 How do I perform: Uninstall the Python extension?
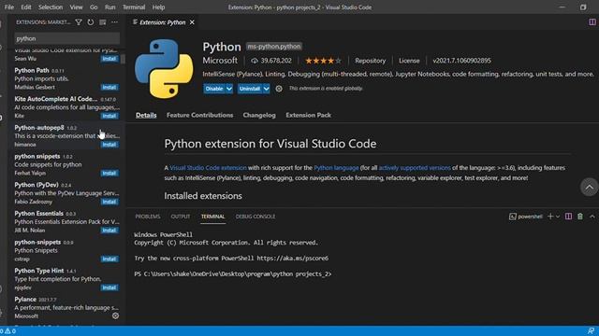click(x=250, y=89)
